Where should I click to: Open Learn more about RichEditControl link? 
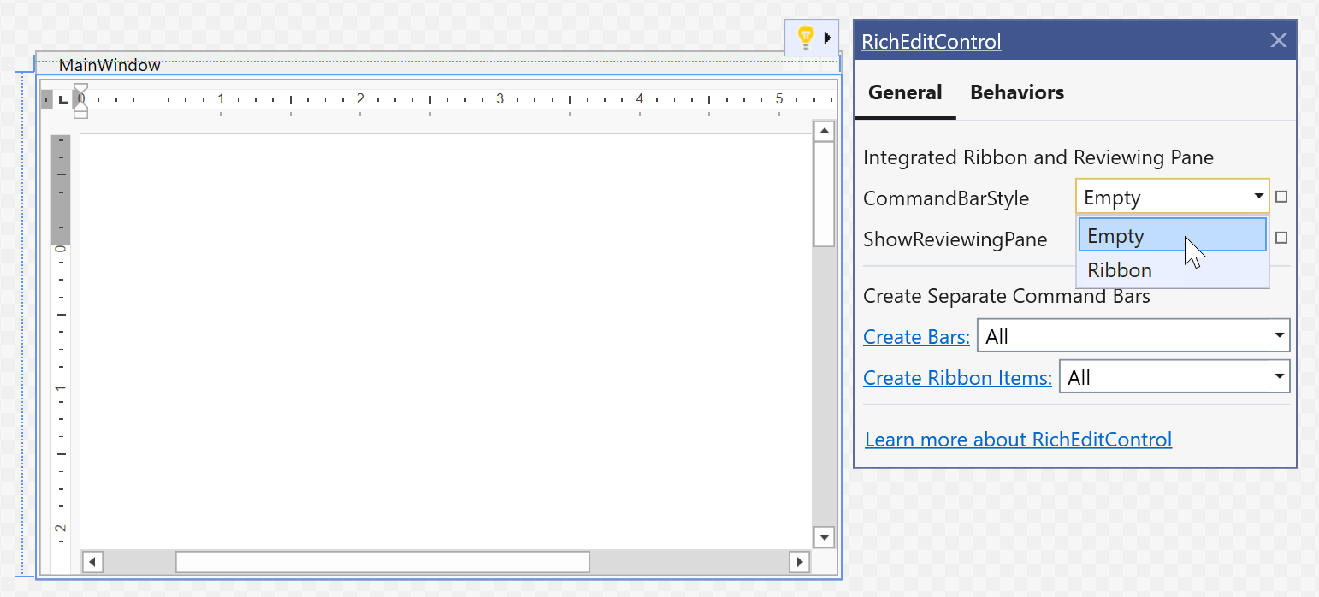(x=1018, y=440)
